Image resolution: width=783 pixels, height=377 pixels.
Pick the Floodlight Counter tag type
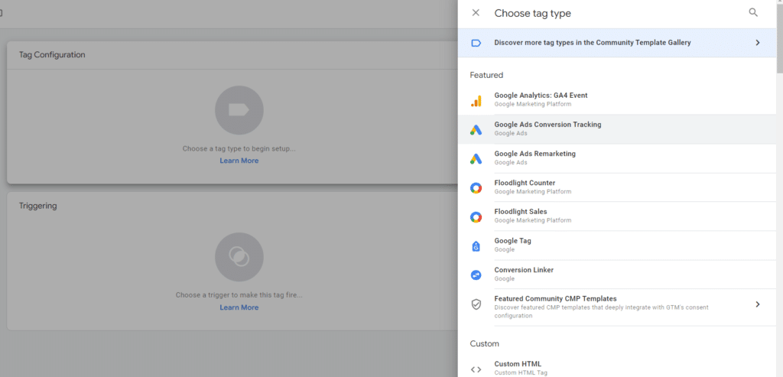(617, 187)
